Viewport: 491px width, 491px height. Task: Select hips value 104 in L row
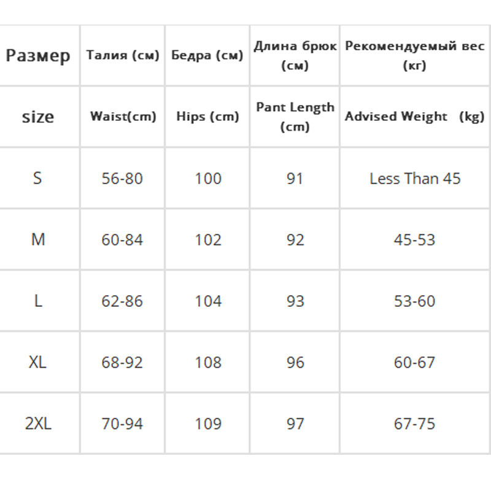207,301
